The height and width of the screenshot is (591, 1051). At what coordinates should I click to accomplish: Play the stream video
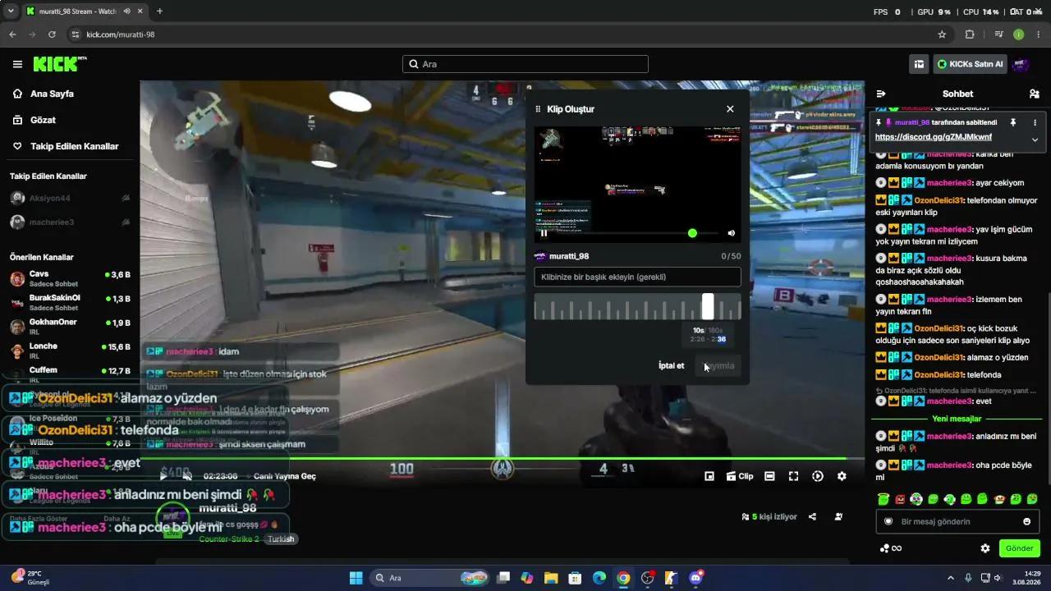click(x=163, y=476)
